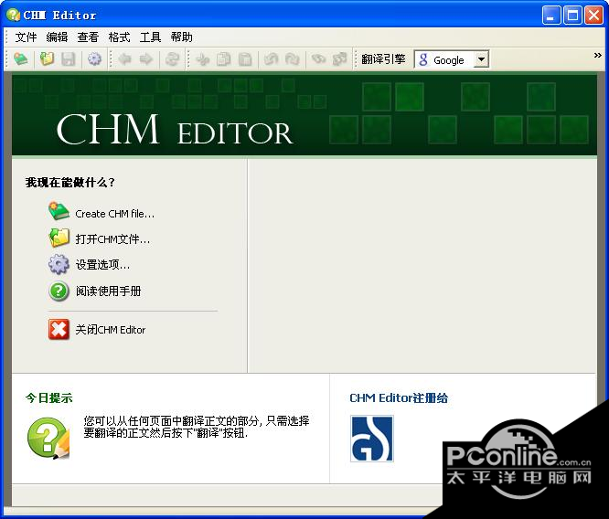Click the CHM Editor注册给 heading
The height and width of the screenshot is (519, 609).
tap(399, 397)
